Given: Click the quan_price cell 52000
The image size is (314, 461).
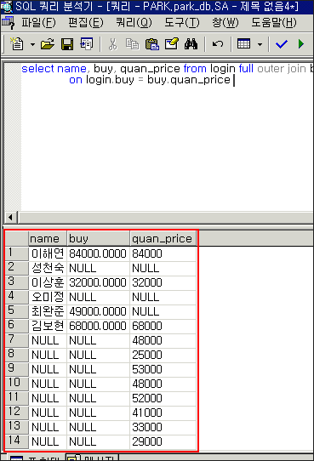Looking at the screenshot, I should coord(163,398).
